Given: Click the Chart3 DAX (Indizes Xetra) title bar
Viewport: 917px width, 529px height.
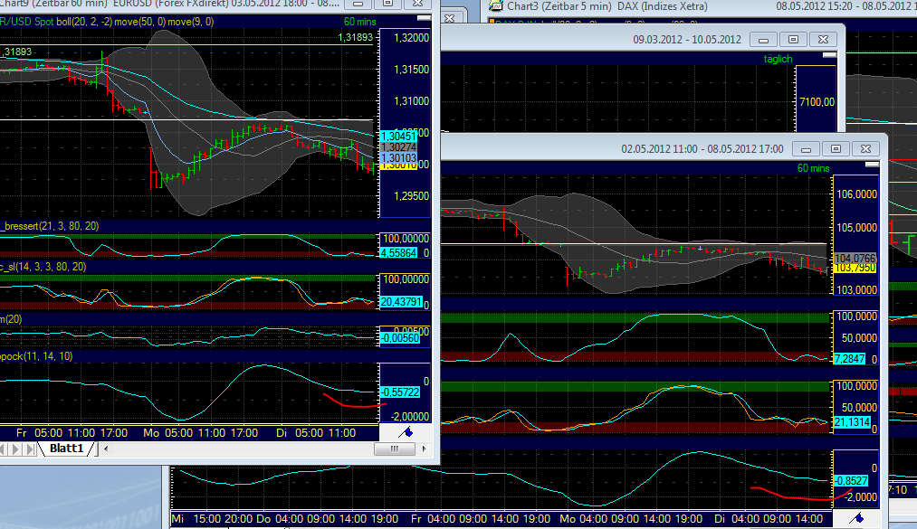Looking at the screenshot, I should coord(634,6).
